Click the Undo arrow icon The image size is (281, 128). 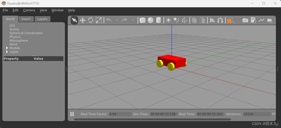[x=109, y=20]
